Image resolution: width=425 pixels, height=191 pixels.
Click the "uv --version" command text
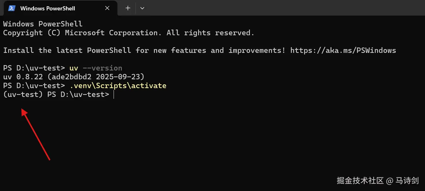click(96, 68)
